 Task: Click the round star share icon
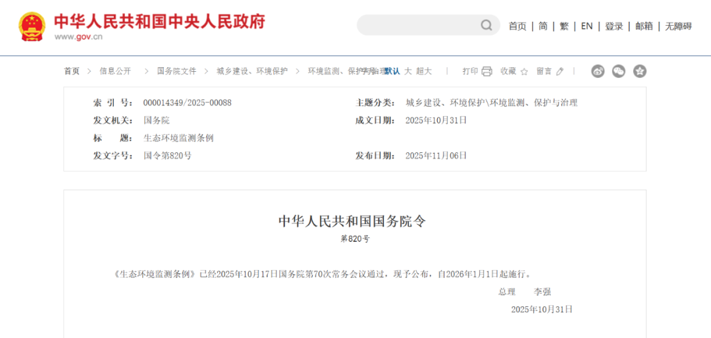(x=639, y=71)
